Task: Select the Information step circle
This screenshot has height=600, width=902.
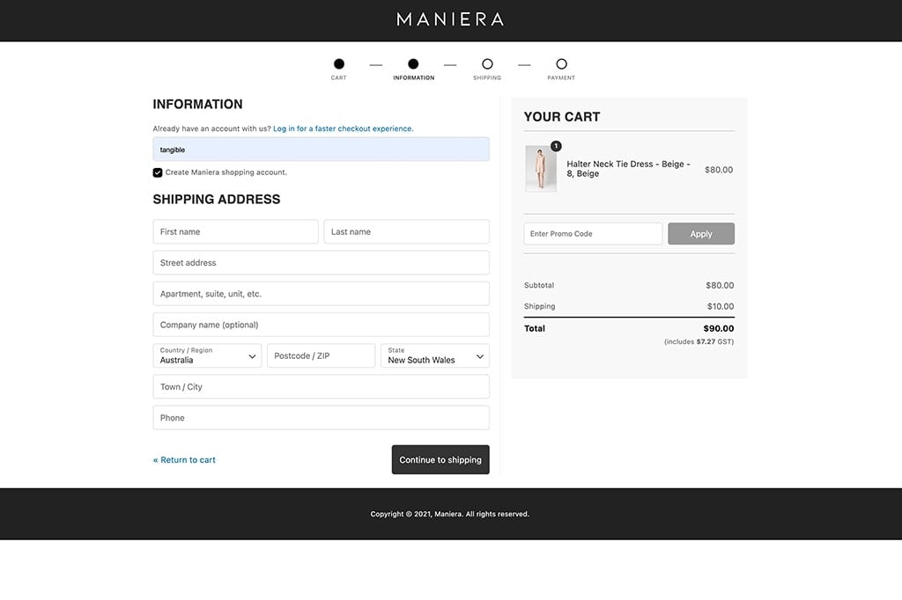Action: [413, 64]
